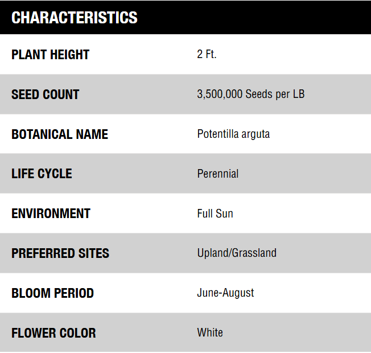Click the 'Perennial' life cycle value
Image resolution: width=371 pixels, height=353 pixels.
pyautogui.click(x=218, y=174)
